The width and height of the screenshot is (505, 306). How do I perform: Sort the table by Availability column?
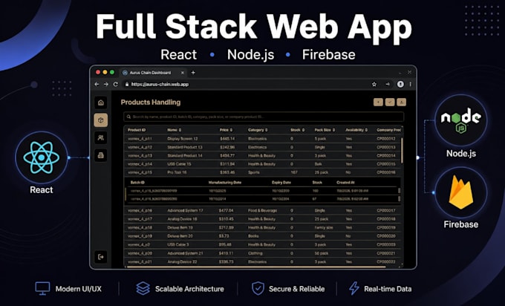click(356, 130)
